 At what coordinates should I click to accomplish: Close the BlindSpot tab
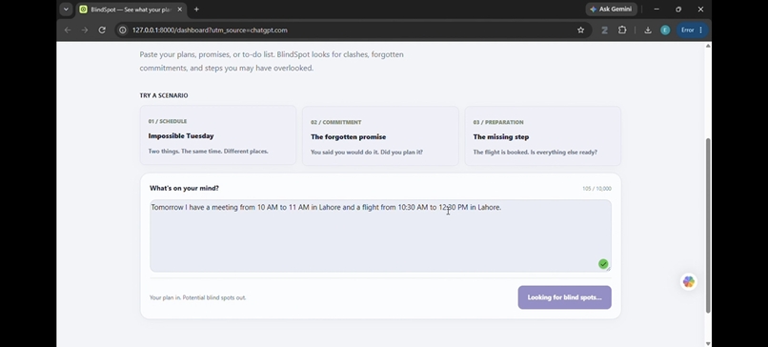point(180,10)
